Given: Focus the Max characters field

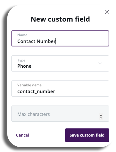Looking at the screenshot, I should click(x=60, y=114).
